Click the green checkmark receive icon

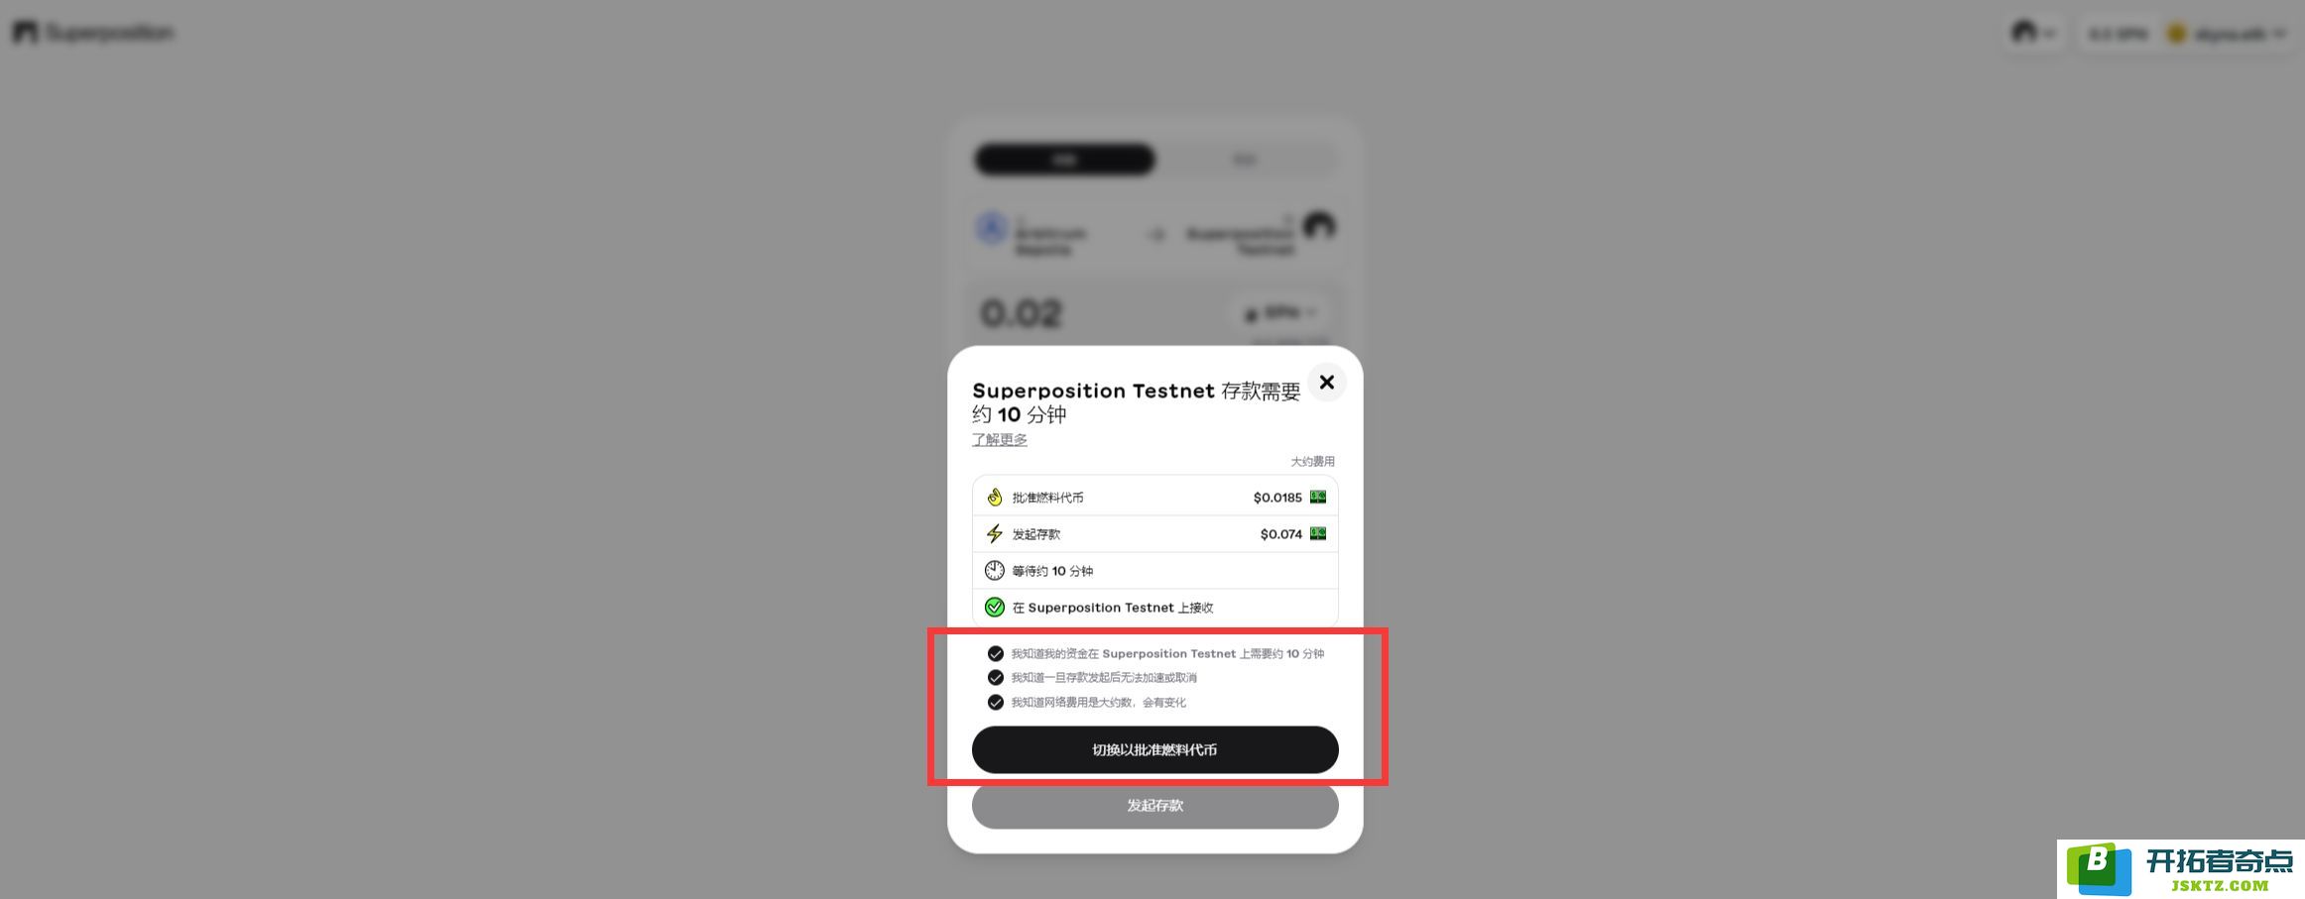[x=994, y=607]
